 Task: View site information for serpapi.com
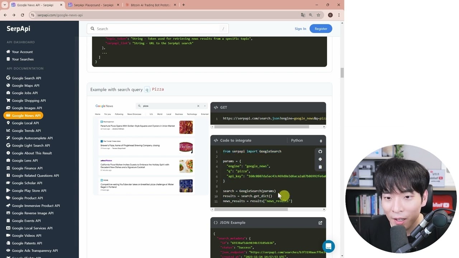tap(33, 15)
